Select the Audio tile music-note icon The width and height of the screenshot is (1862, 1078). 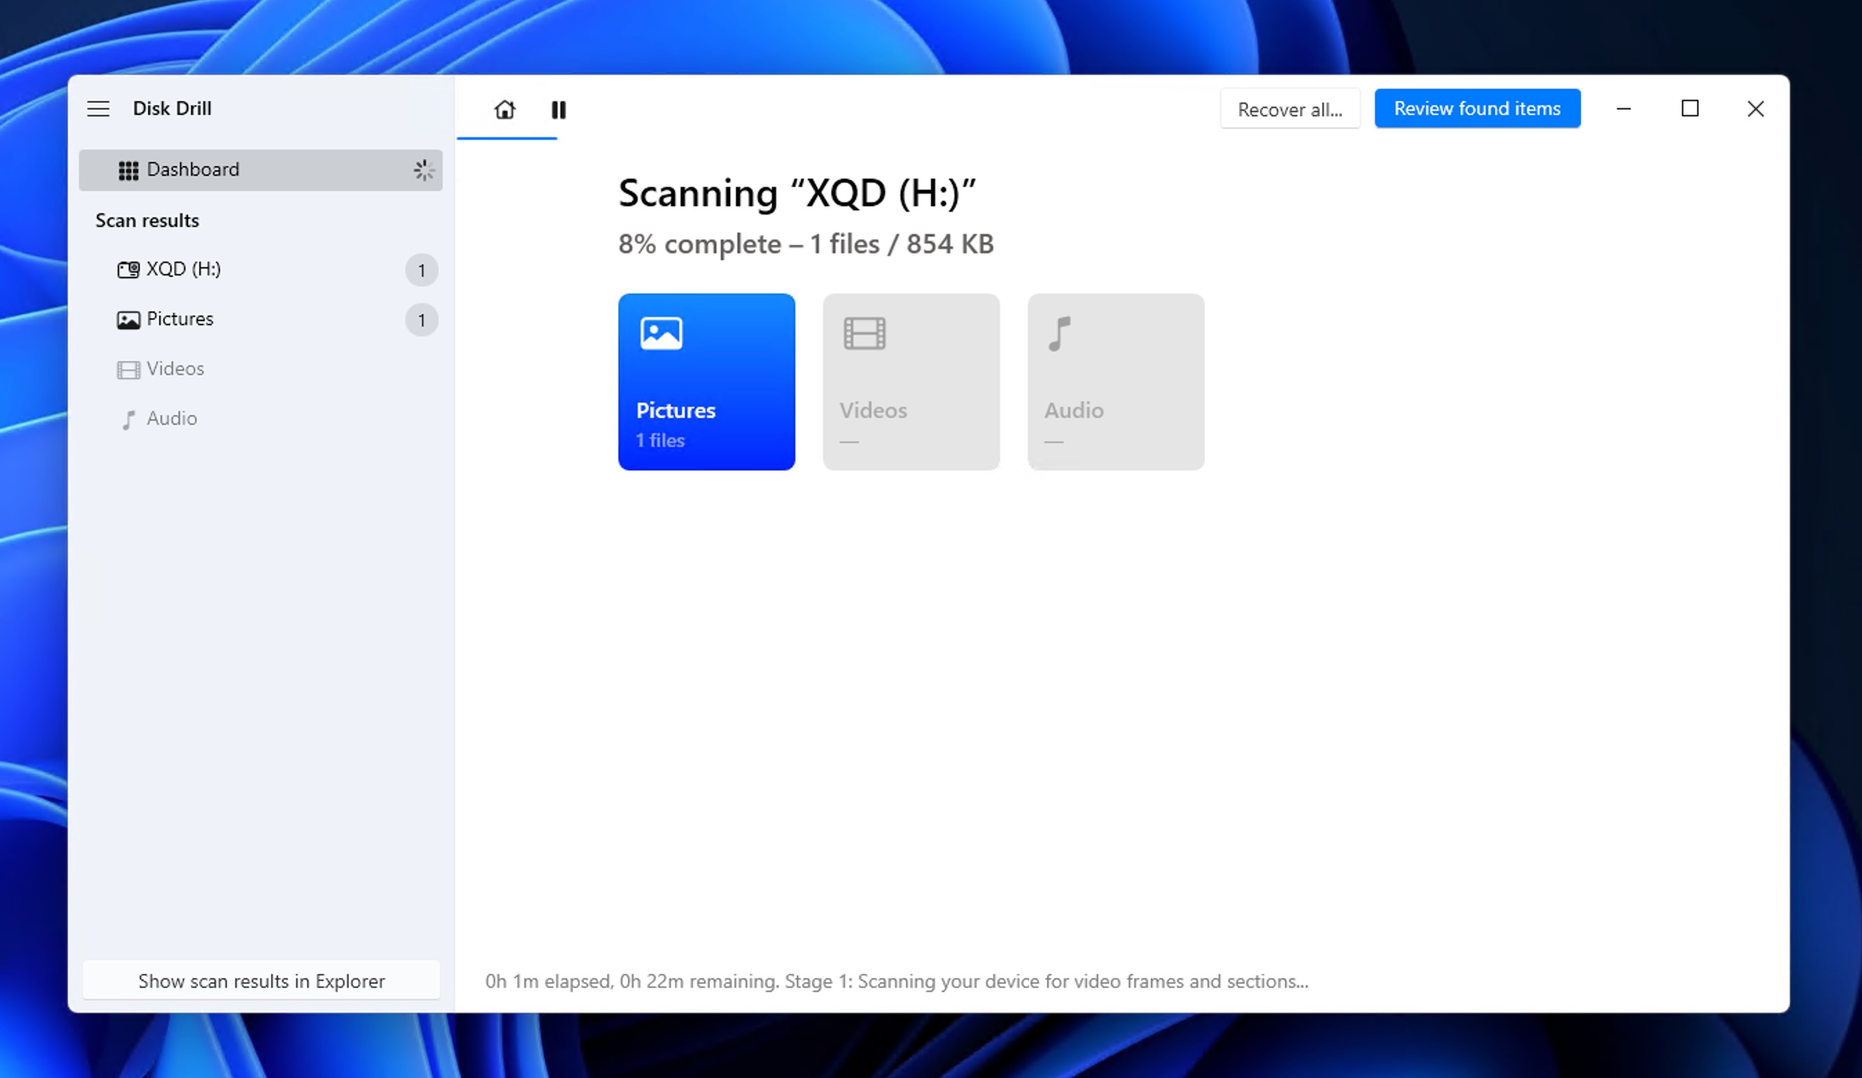coord(1060,333)
